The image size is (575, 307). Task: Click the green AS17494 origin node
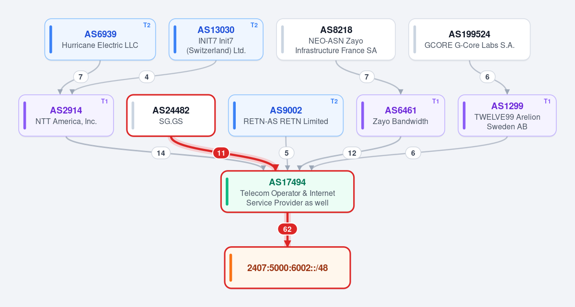[x=287, y=191]
